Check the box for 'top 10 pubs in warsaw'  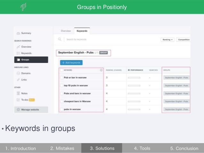coord(61,86)
